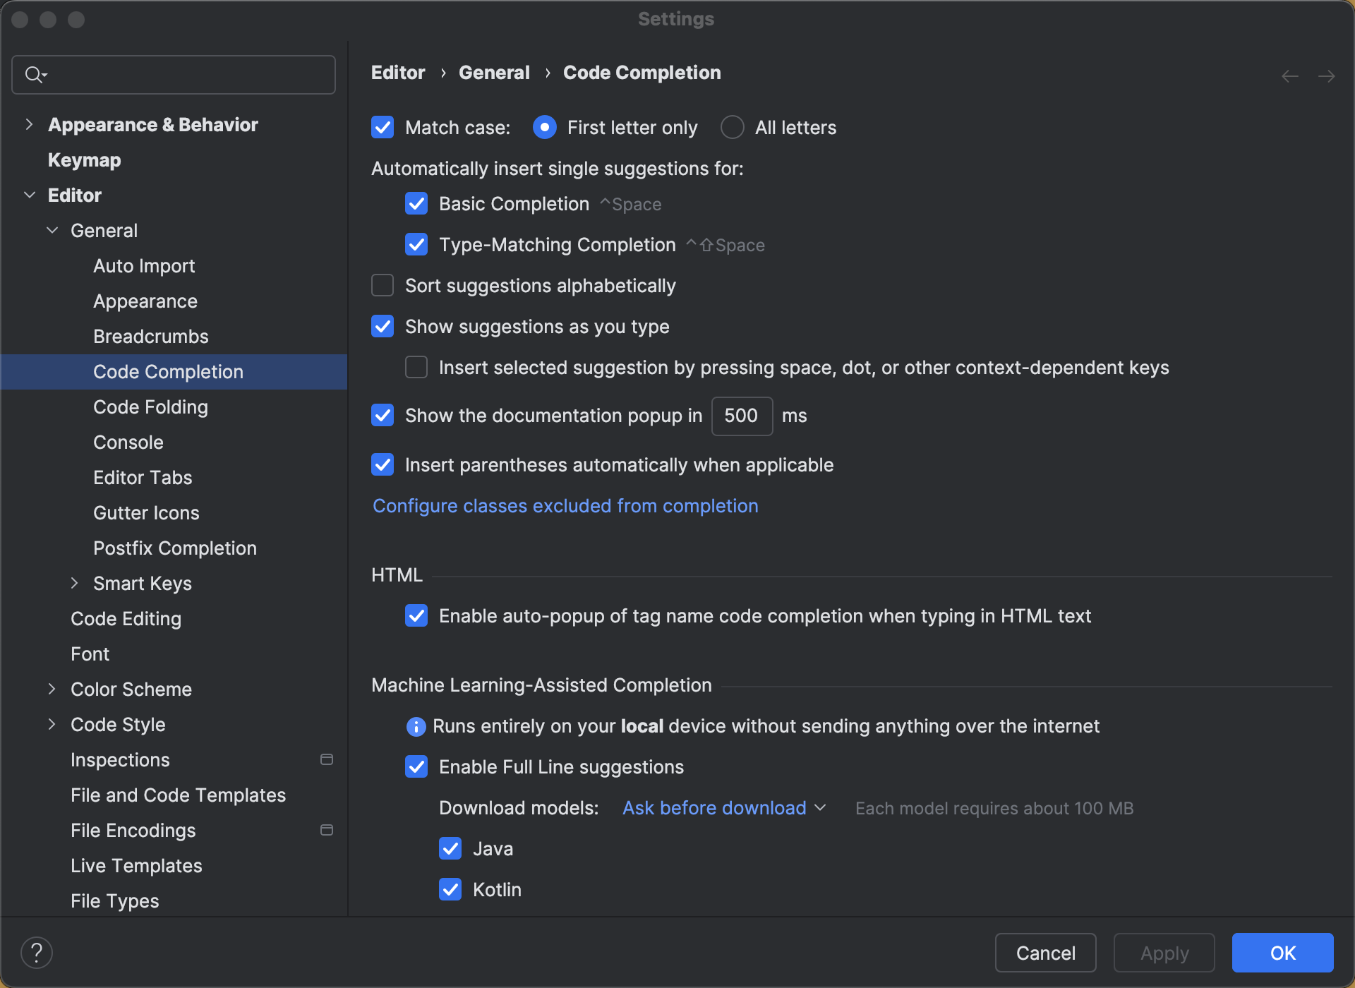Click the modified-settings icon beside Inspections
The height and width of the screenshot is (988, 1355).
(327, 759)
